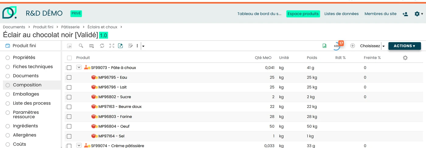Collapse the SF99074 Crème pâtissière row

(x=79, y=145)
